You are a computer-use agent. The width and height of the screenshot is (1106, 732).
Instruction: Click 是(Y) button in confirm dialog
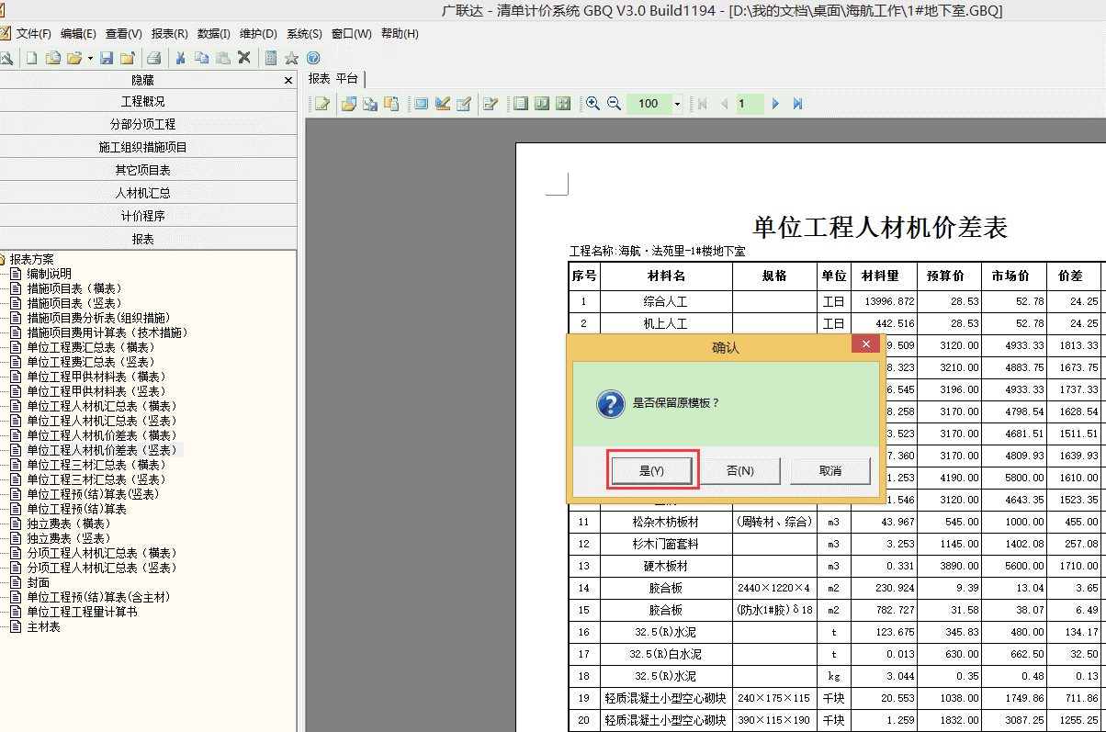(651, 471)
